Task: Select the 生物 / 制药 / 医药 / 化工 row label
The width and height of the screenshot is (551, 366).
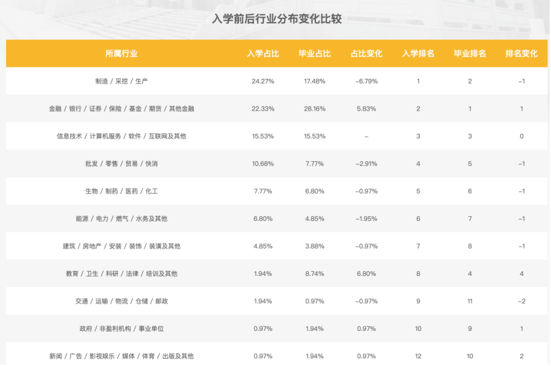Action: click(x=121, y=192)
